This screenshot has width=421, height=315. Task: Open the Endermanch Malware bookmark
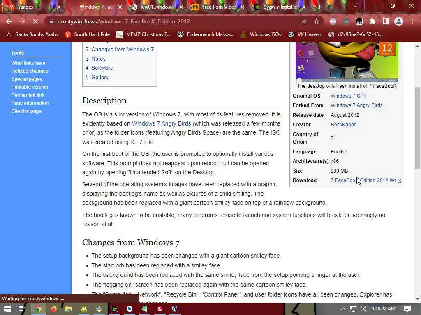pyautogui.click(x=206, y=34)
